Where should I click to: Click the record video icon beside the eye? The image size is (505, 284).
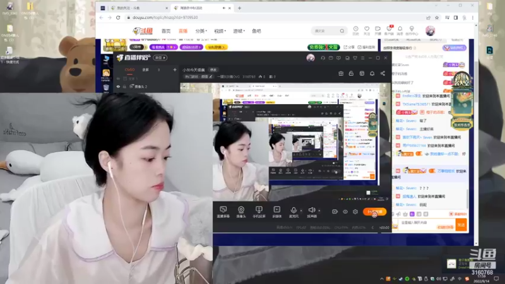coord(335,211)
